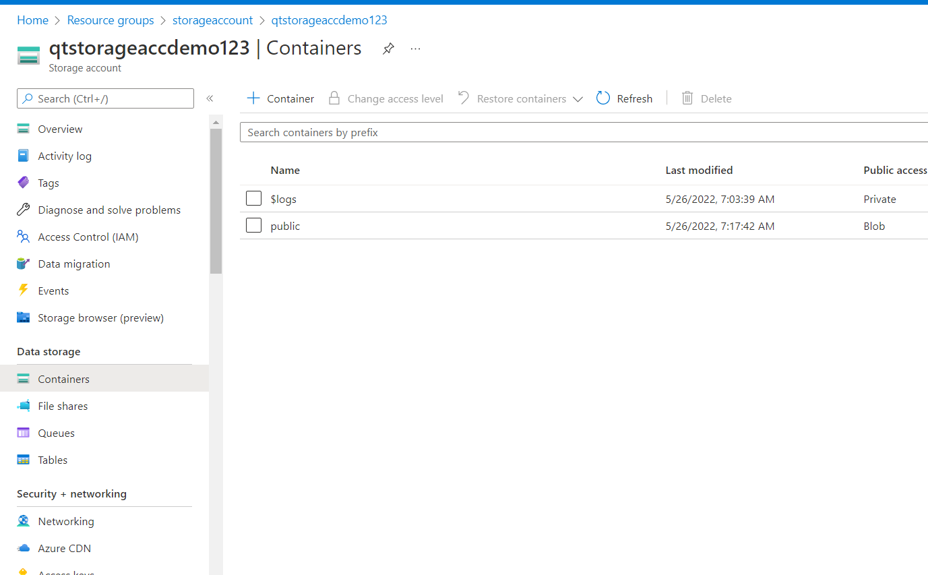Screen dimensions: 928x575
Task: Open storageaccount breadcrumb link
Action: [x=213, y=20]
